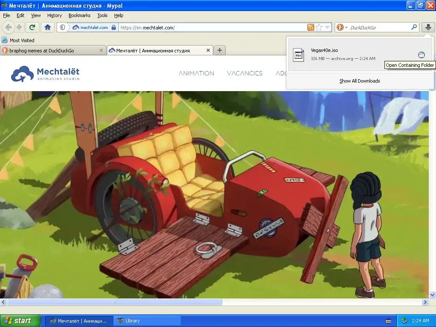Open the History menu
Screen dimensions: 436x327
pos(54,15)
